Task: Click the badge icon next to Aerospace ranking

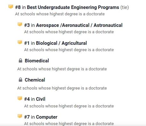Action: pyautogui.click(x=20, y=24)
